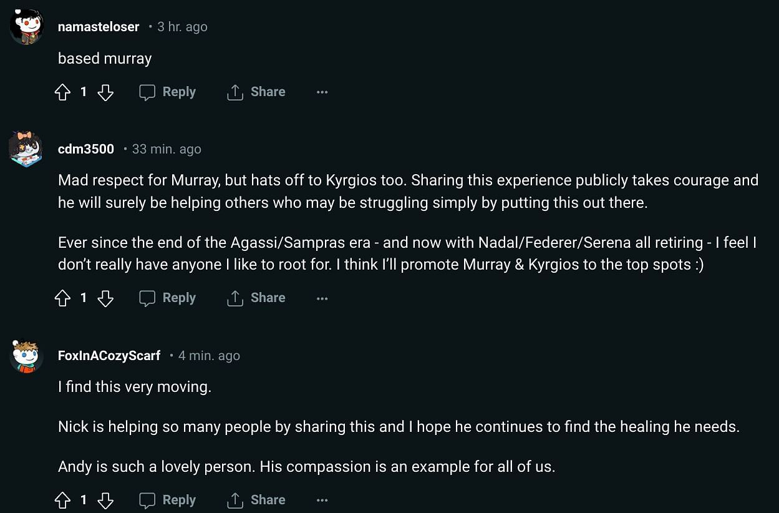Reply to cdm3500's comment
The height and width of the screenshot is (513, 779).
pos(167,298)
